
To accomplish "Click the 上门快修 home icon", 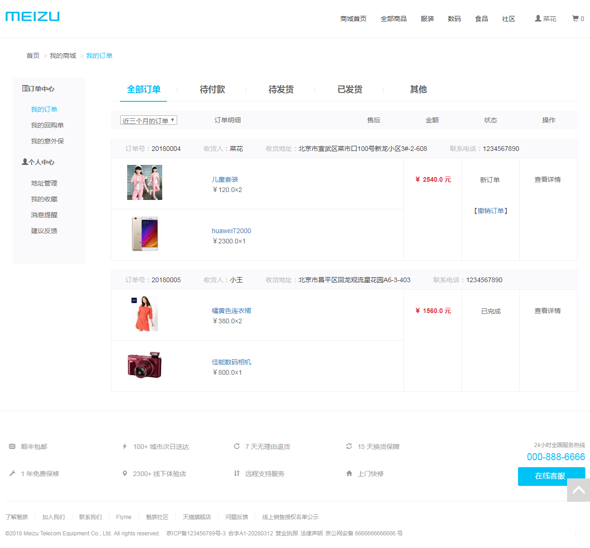I will point(349,473).
